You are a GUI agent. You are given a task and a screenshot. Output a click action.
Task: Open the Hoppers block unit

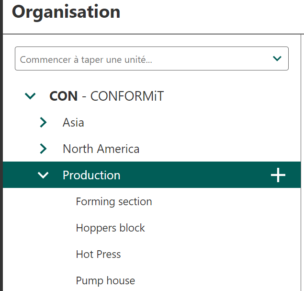pos(110,228)
